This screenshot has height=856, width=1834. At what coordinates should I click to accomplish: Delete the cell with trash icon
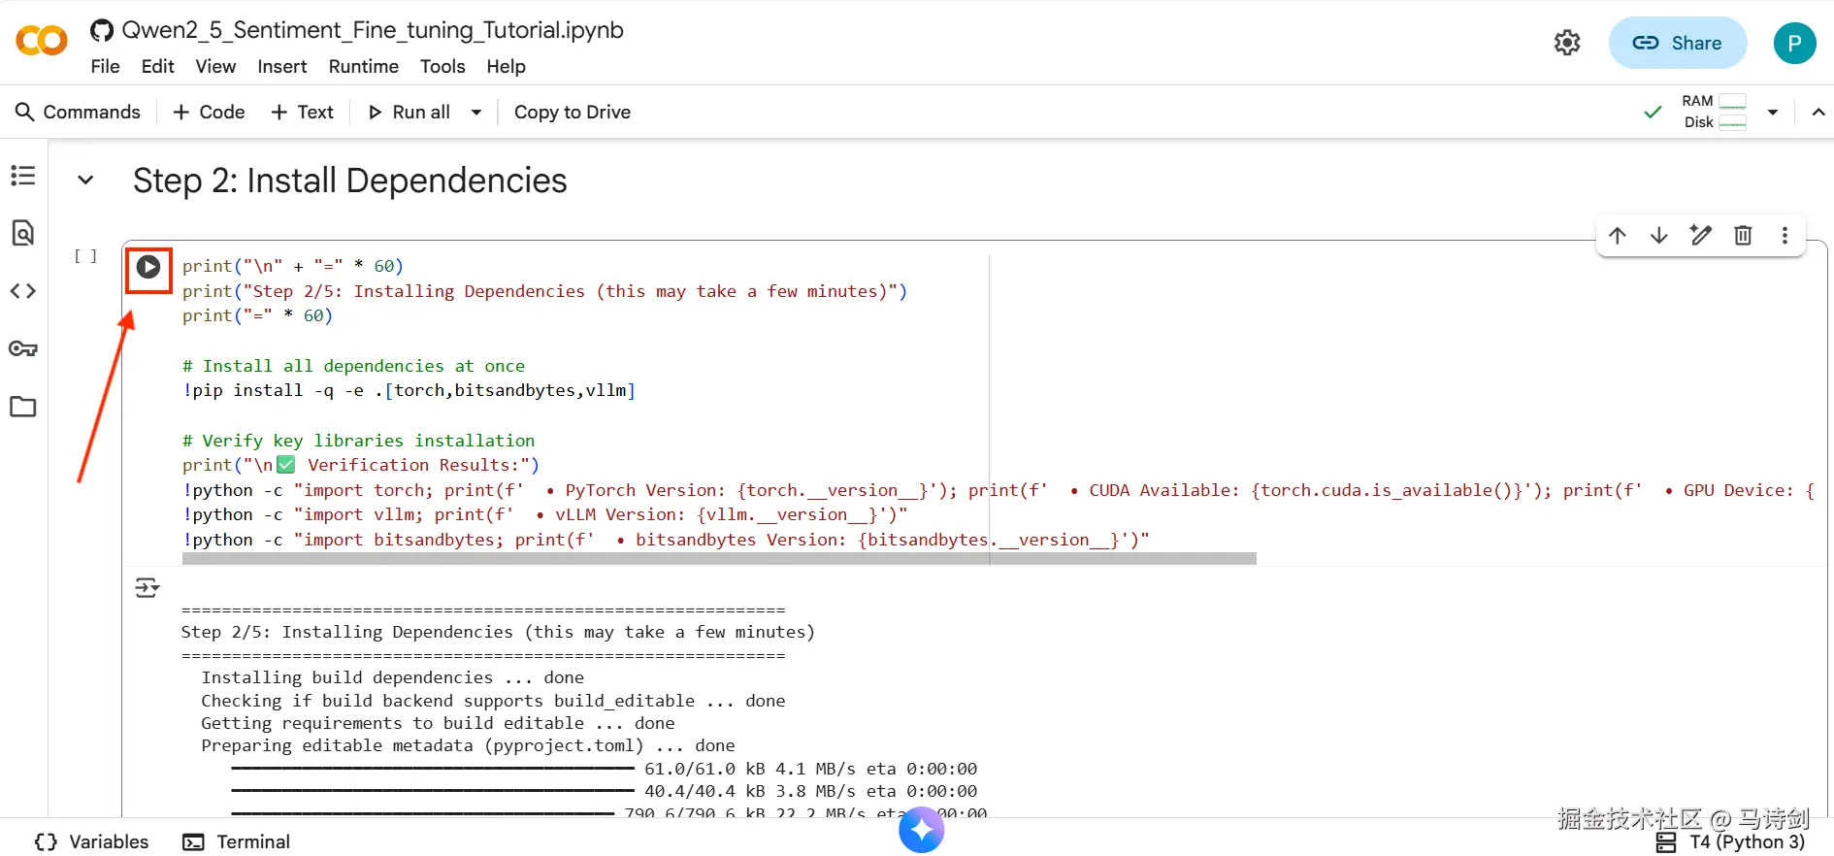[x=1743, y=236]
